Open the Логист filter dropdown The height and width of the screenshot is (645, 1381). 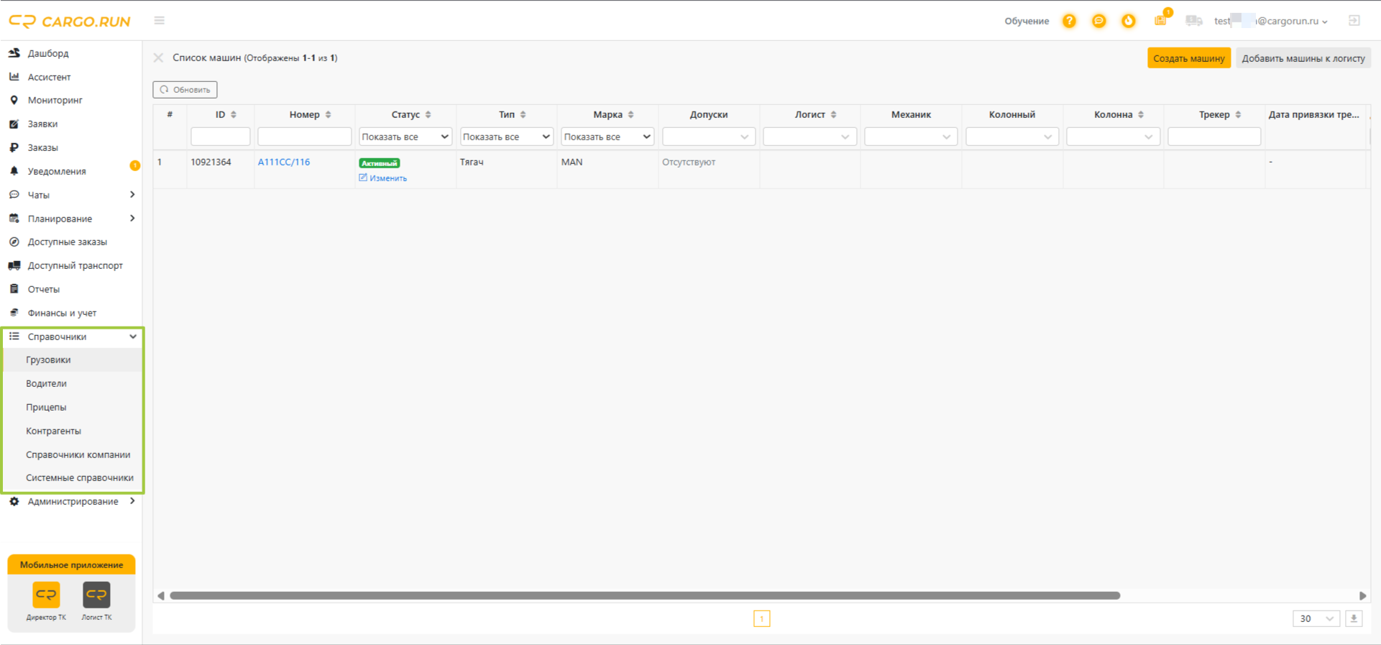(809, 137)
